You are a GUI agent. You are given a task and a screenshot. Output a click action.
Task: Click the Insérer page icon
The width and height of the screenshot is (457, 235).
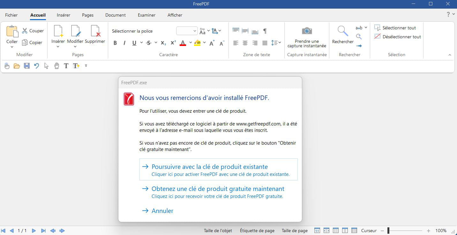58,31
